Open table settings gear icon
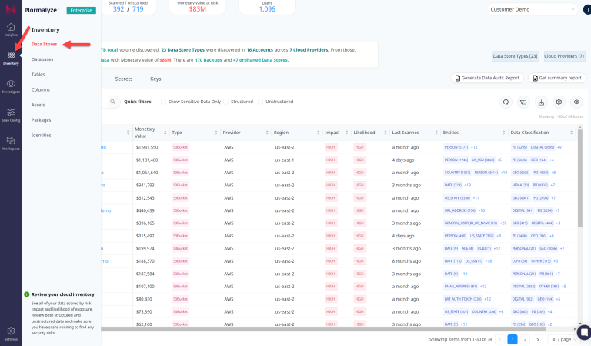 tap(559, 102)
